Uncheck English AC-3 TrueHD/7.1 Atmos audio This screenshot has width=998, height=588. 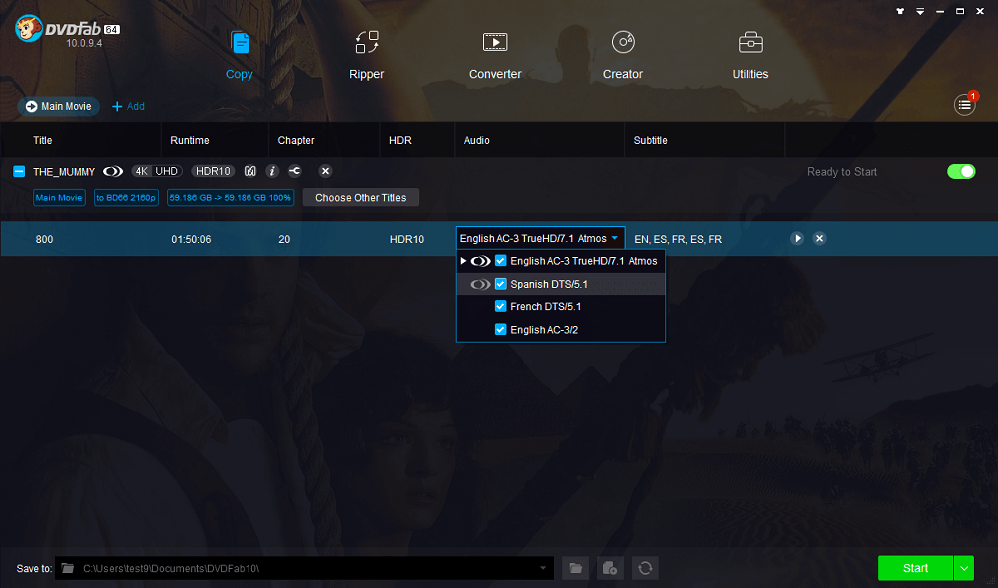pos(500,261)
